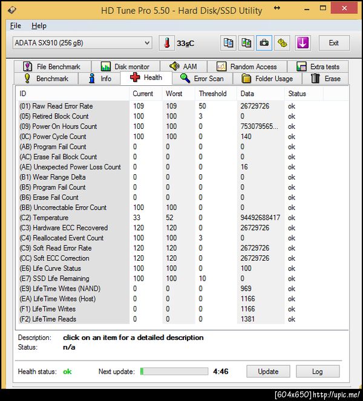Switch to the Folder Usage tab
The height and width of the screenshot is (401, 363).
[267, 79]
